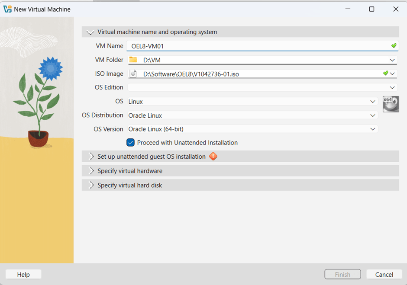
Task: Collapse Virtual machine name and operating system section
Action: point(90,32)
